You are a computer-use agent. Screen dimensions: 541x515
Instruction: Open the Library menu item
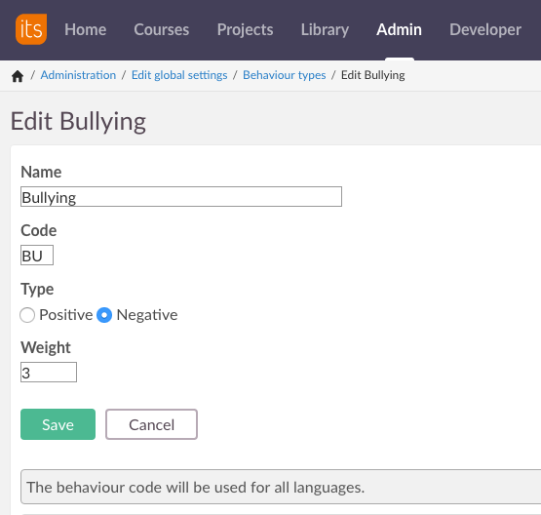(x=325, y=29)
